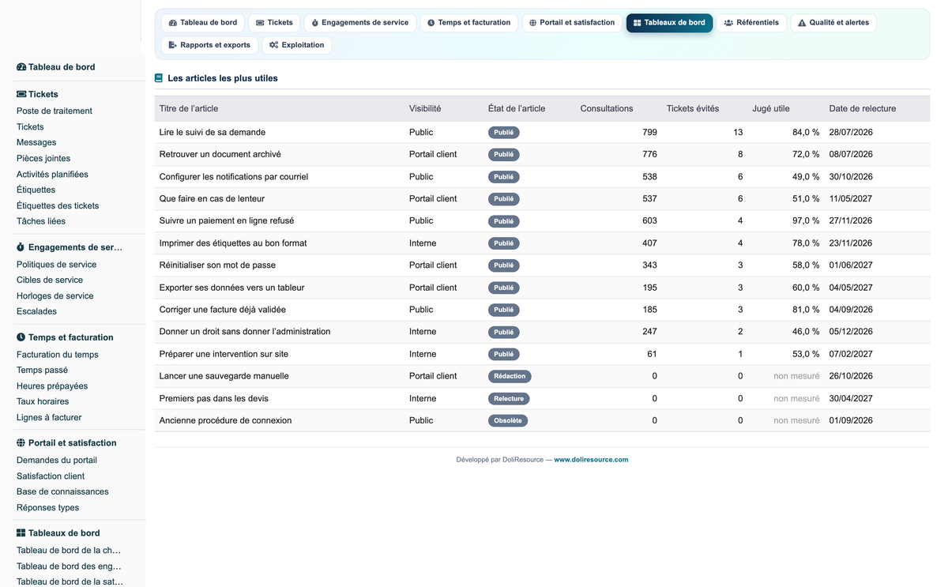Image resolution: width=948 pixels, height=587 pixels.
Task: Go to Heures prépayées in the sidebar
Action: (x=52, y=386)
